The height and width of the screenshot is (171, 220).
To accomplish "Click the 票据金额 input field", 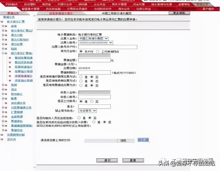I will click(x=94, y=60).
